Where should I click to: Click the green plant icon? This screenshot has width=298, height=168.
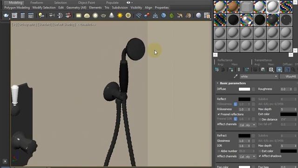click(172, 15)
